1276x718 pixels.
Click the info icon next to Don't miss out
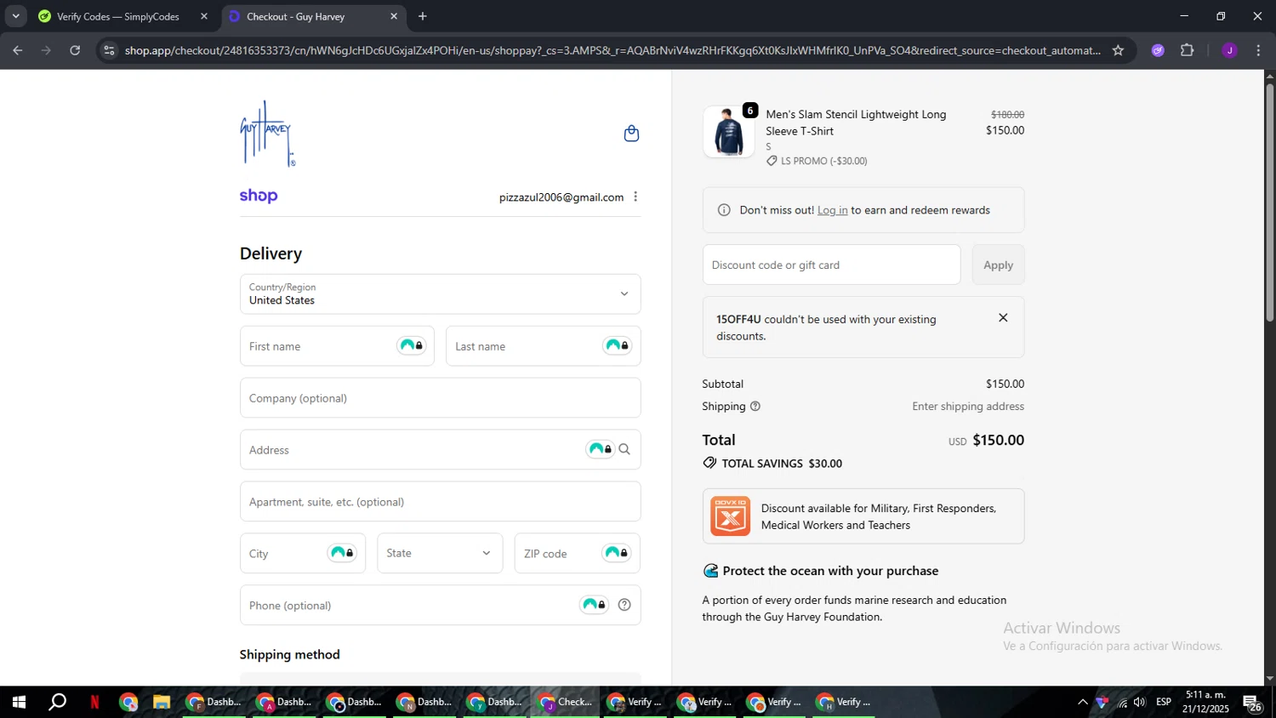(x=724, y=210)
